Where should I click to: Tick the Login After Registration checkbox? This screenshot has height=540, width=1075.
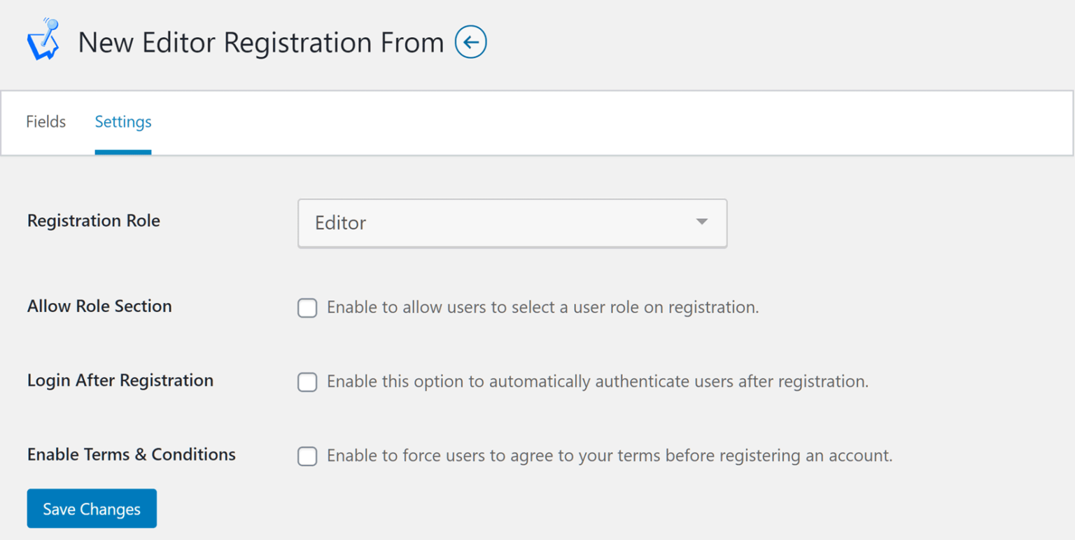(307, 382)
